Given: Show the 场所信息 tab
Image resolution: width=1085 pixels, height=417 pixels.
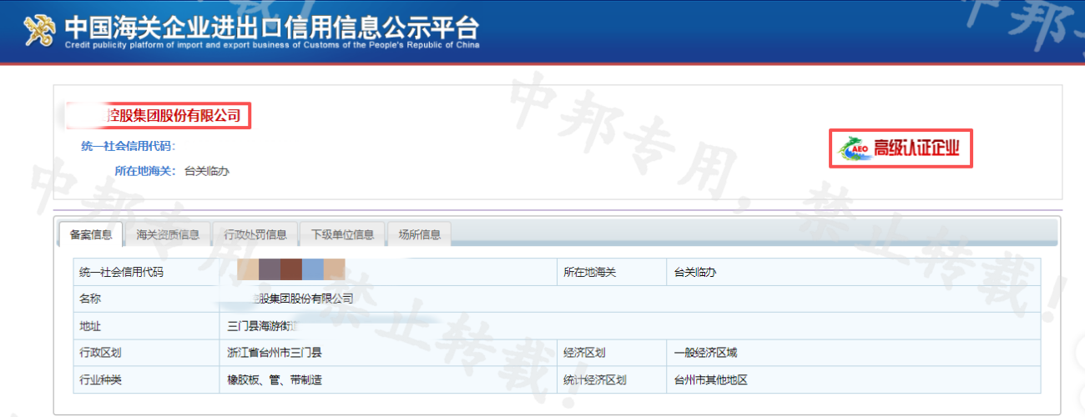Looking at the screenshot, I should [419, 235].
